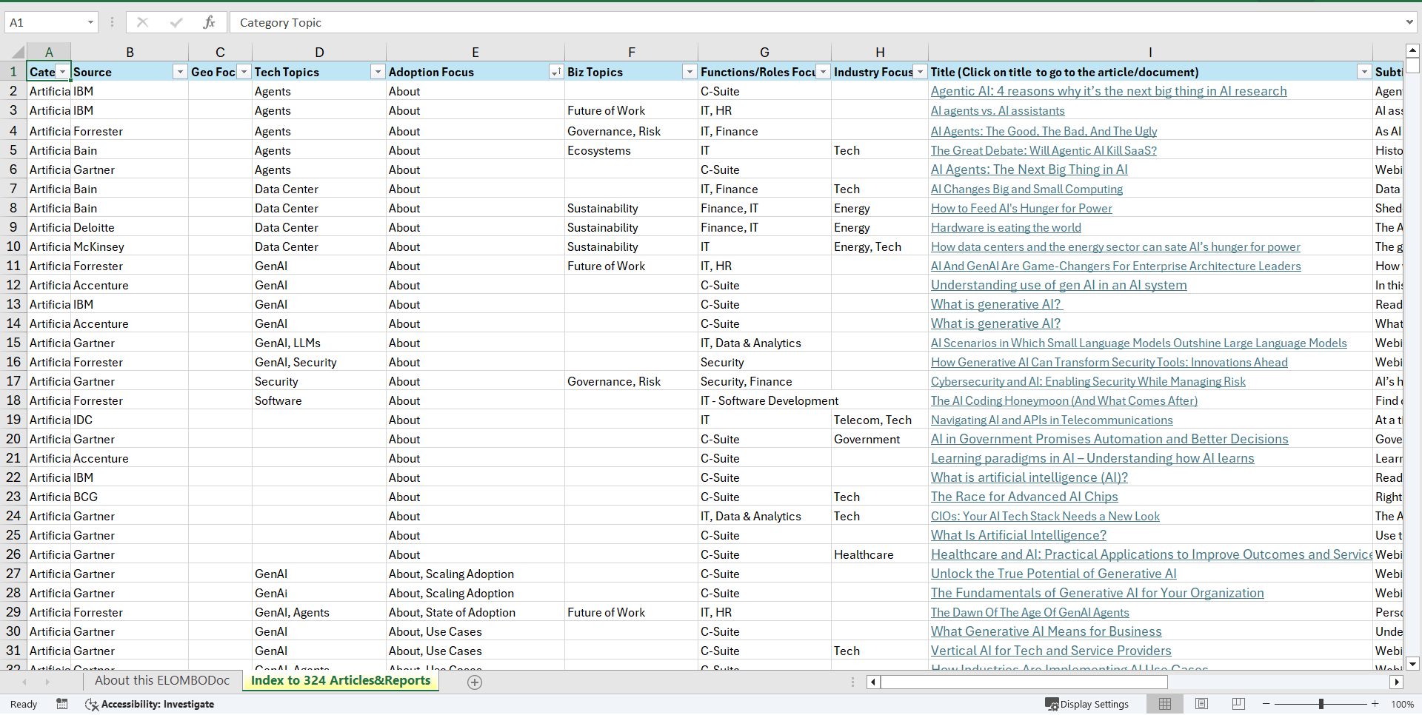Click the Enter checkmark formula bar icon
1422x715 pixels.
coord(176,22)
